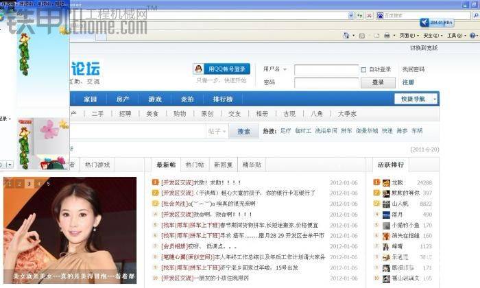Click the Baidu paw search provider icon
Screen dimensions: 480x288
click(x=380, y=15)
